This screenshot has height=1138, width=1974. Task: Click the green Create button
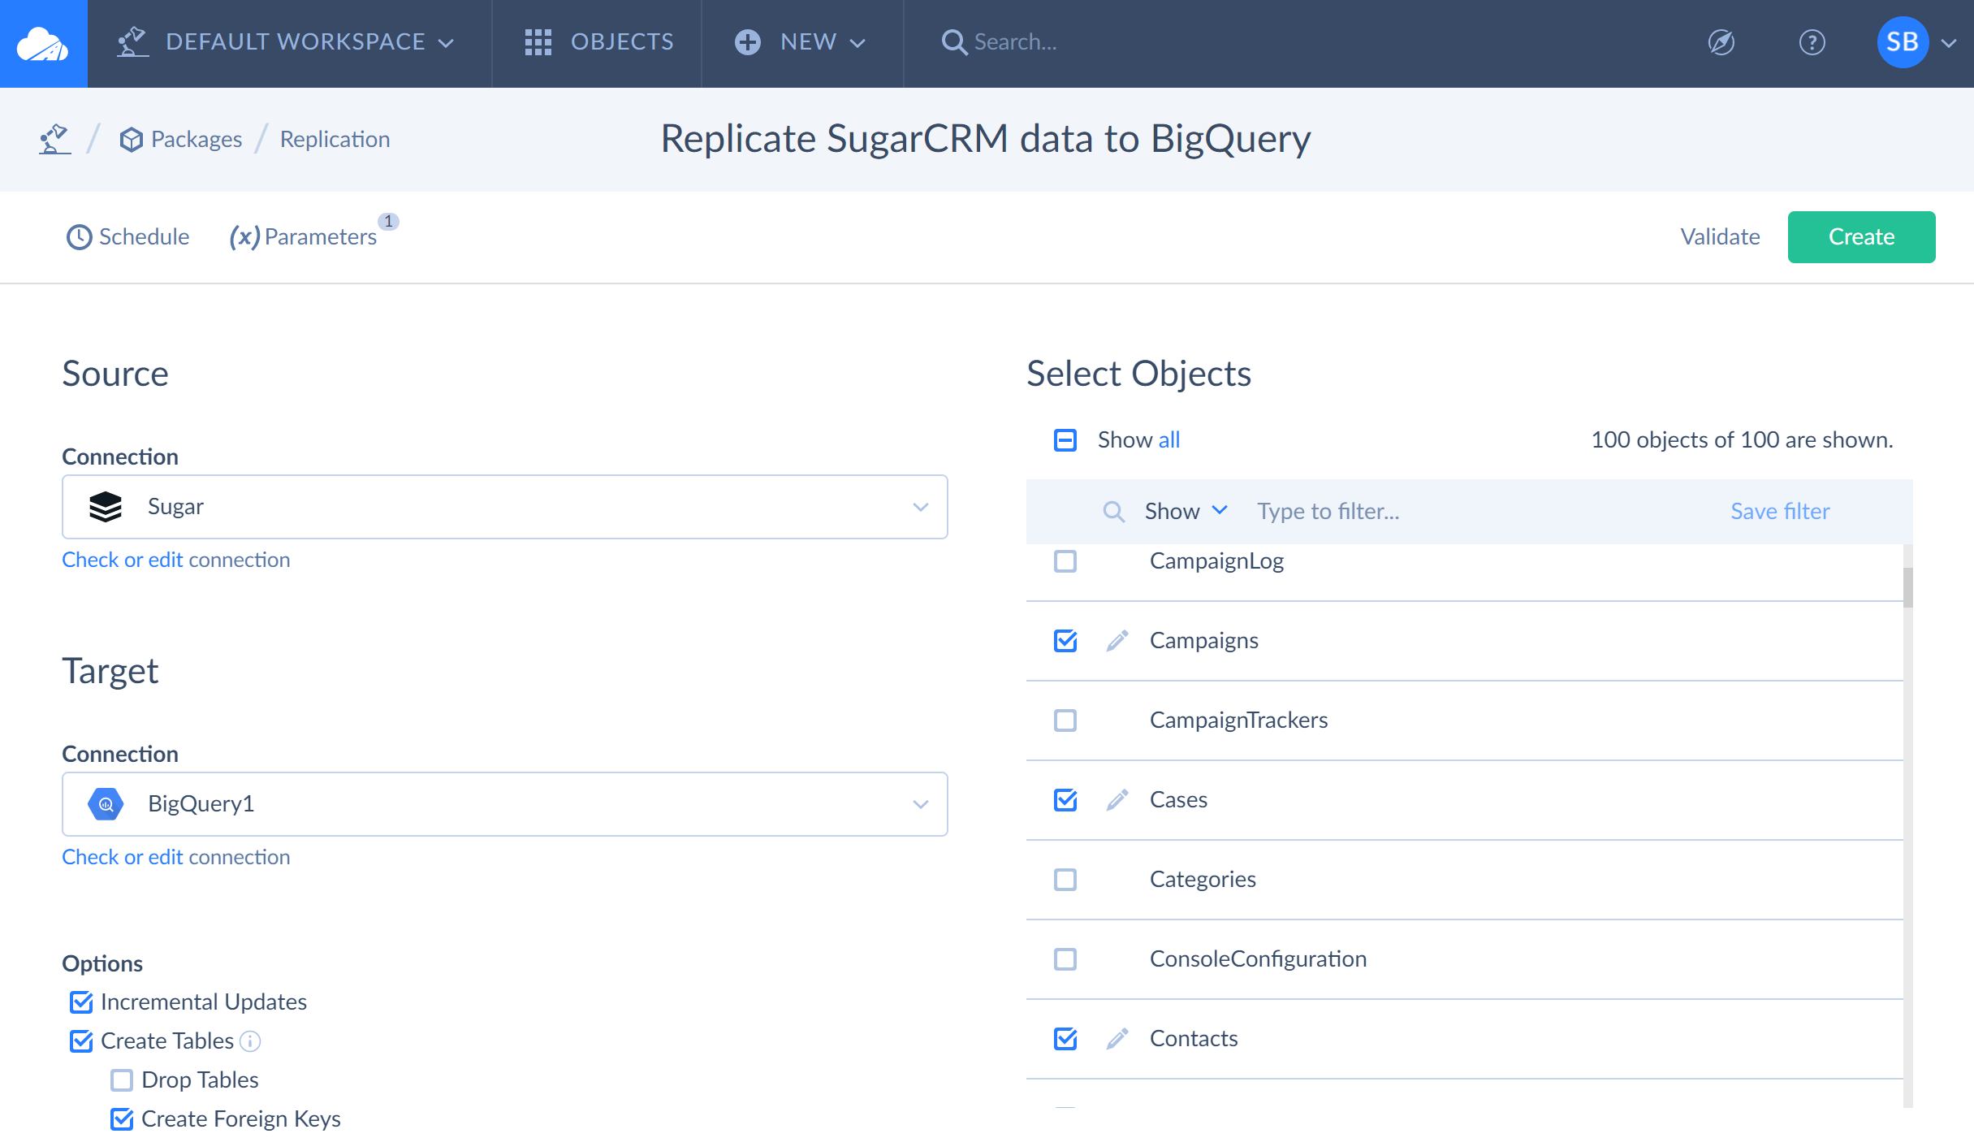[1861, 237]
